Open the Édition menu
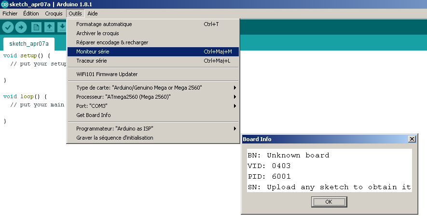 [31, 13]
